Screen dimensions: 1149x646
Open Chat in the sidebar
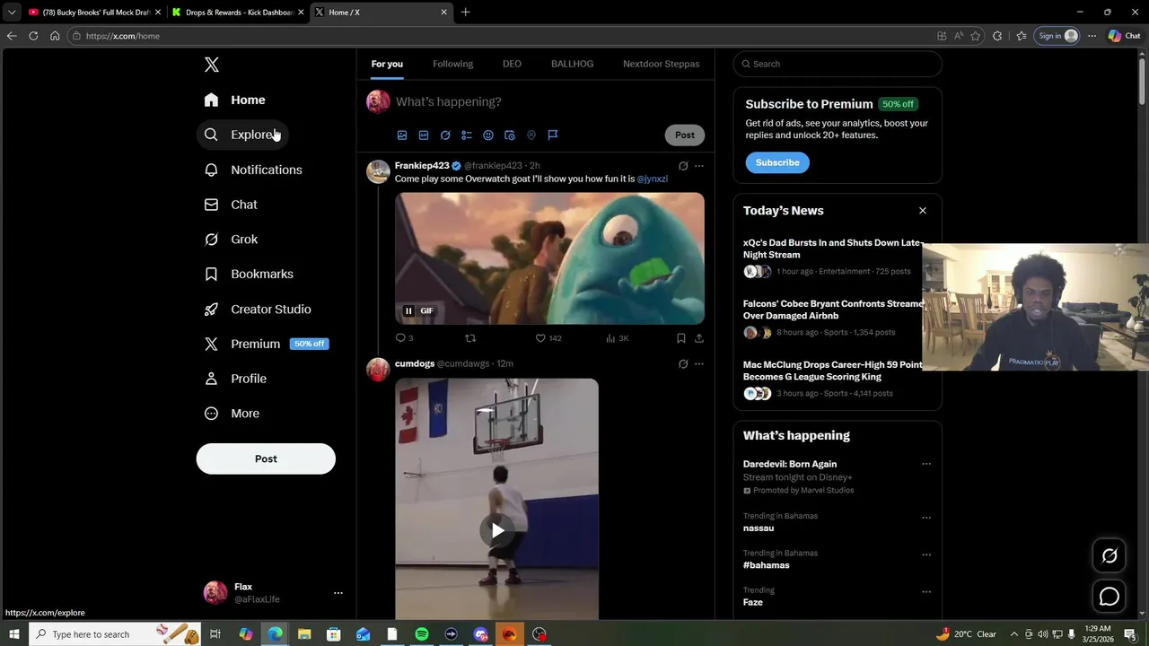[x=230, y=205]
